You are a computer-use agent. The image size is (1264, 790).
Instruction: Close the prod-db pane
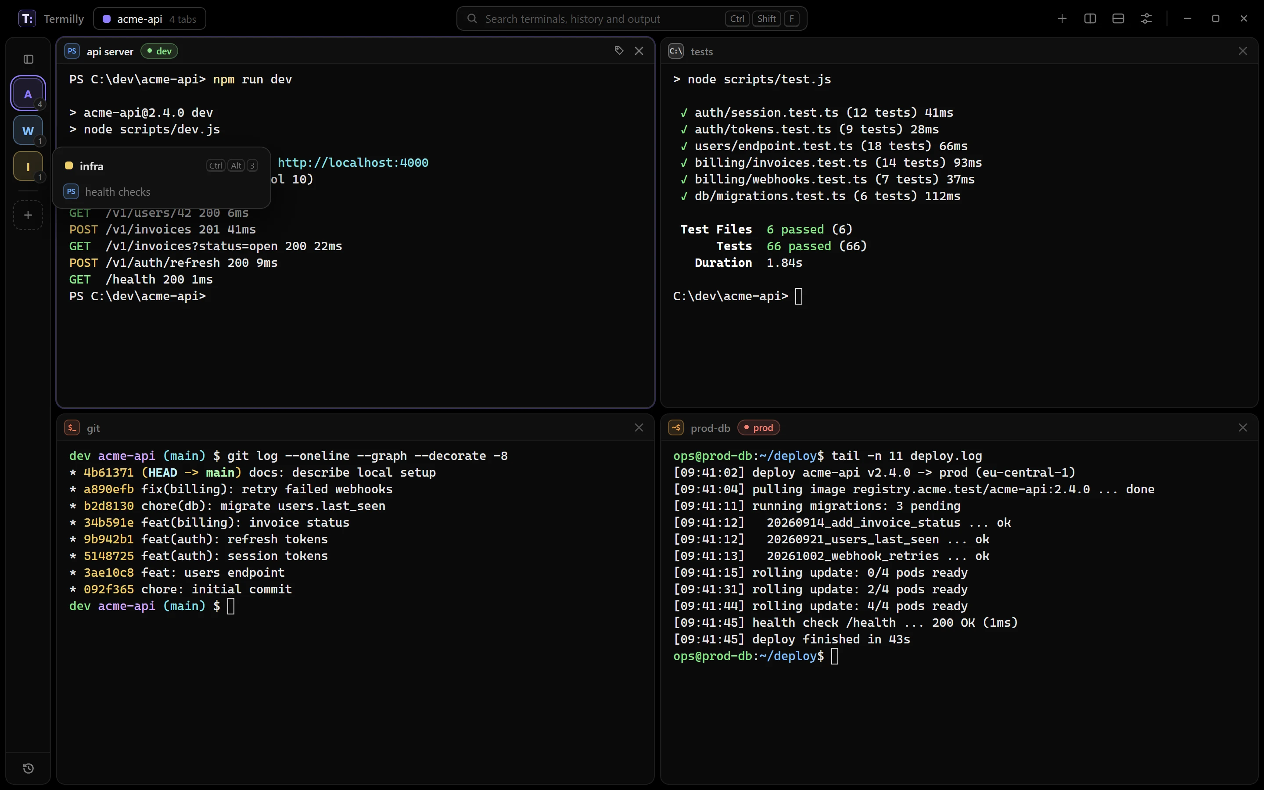tap(1242, 427)
